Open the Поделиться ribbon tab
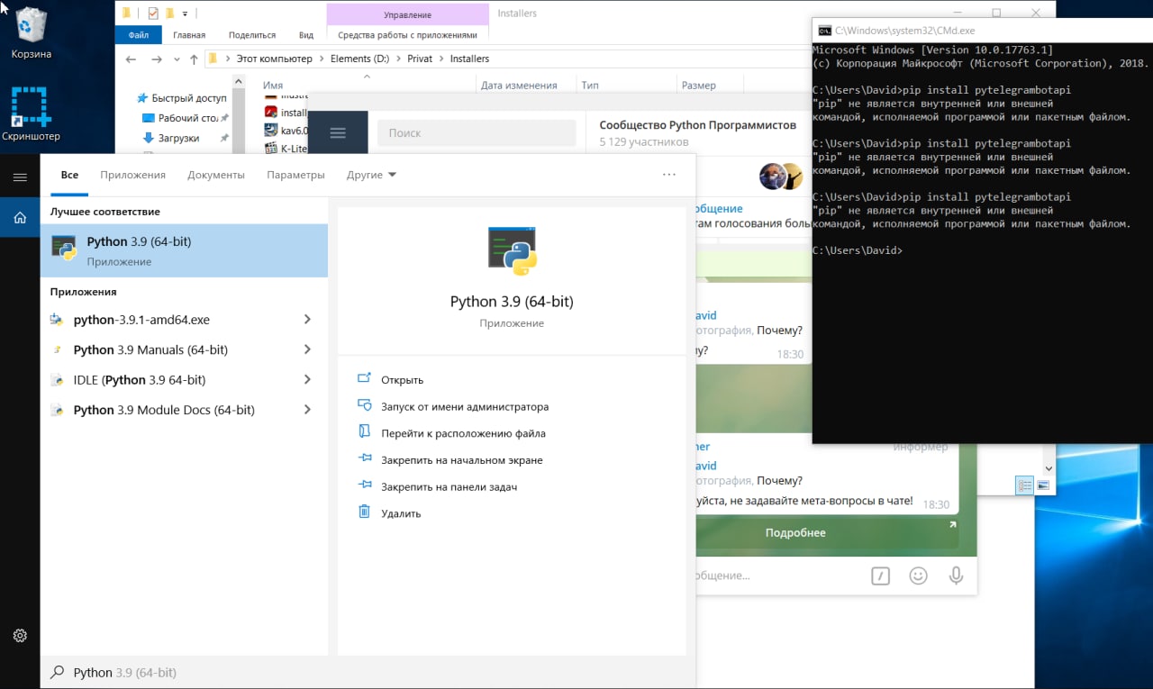 coord(252,35)
